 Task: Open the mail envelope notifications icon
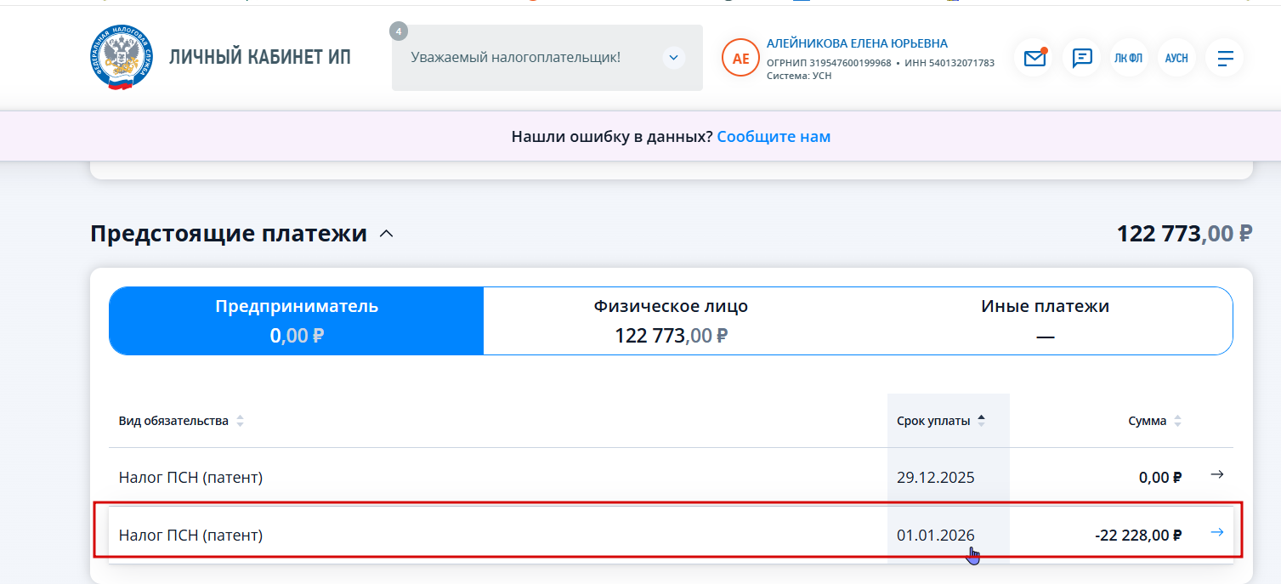pyautogui.click(x=1034, y=59)
